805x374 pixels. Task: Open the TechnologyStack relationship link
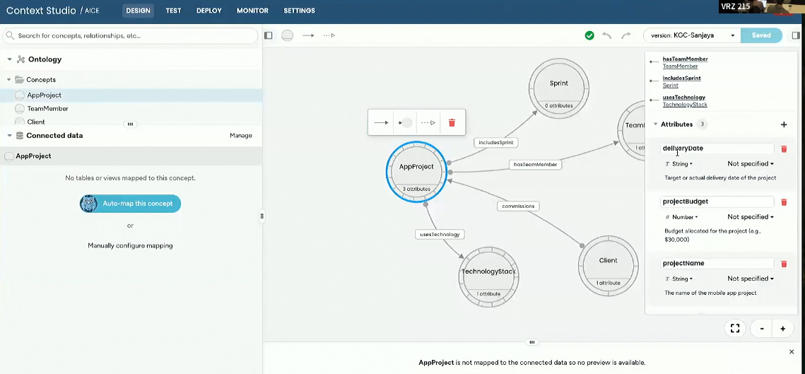click(685, 105)
